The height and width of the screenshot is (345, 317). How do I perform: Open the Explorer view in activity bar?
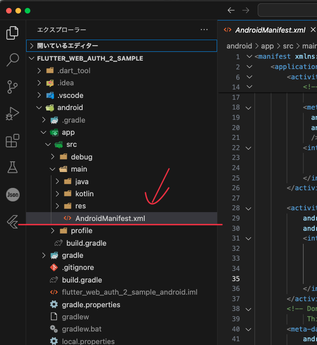coord(12,33)
